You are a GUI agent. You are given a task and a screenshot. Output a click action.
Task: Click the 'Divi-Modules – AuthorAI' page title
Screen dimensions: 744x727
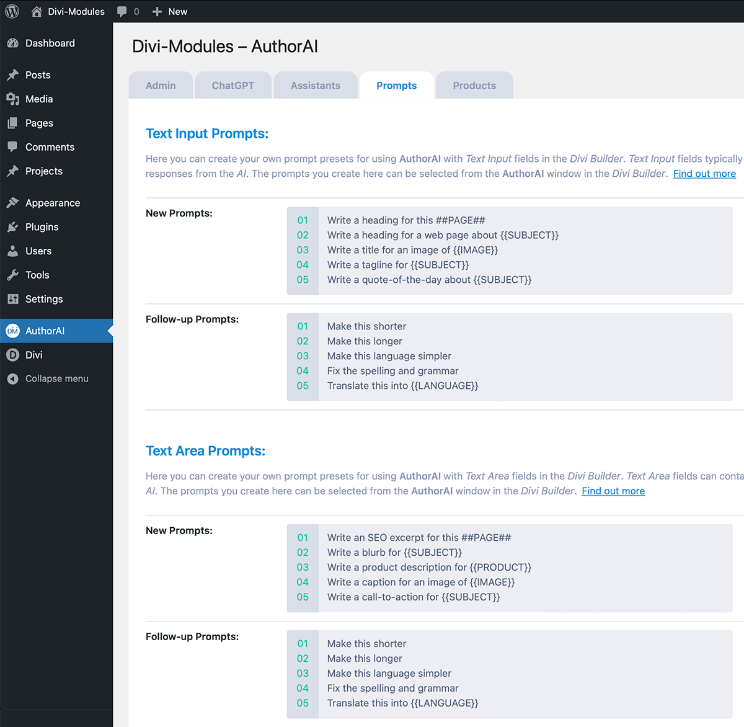[x=225, y=47]
